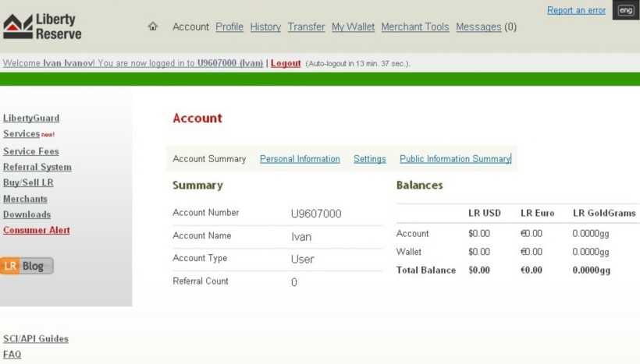Image resolution: width=640 pixels, height=364 pixels.
Task: Open the Downloads page
Action: tap(27, 214)
